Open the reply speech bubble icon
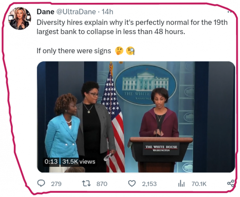 [x=41, y=183]
